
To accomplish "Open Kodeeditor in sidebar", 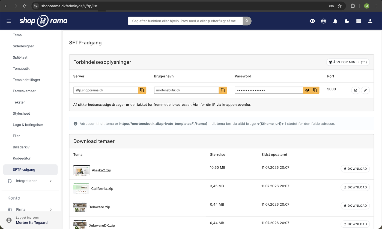I will click(22, 158).
